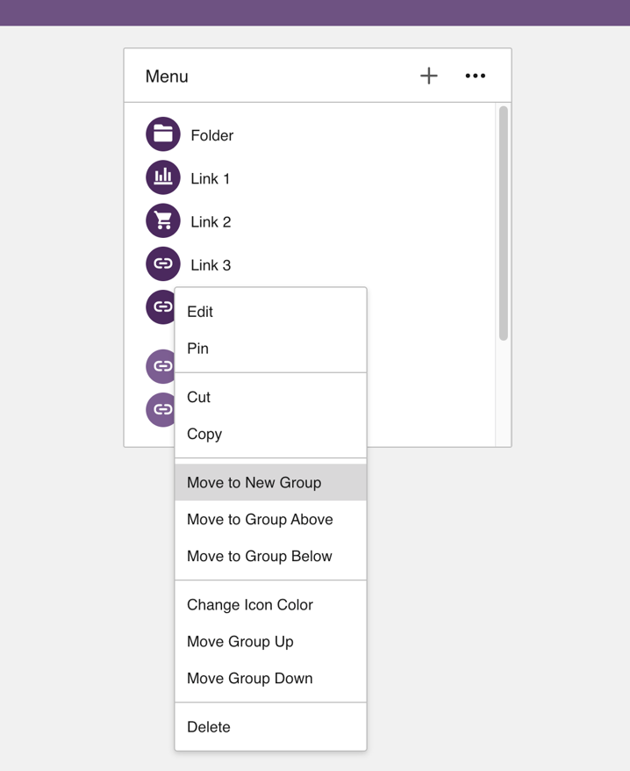Choose Move to New Group

point(254,482)
